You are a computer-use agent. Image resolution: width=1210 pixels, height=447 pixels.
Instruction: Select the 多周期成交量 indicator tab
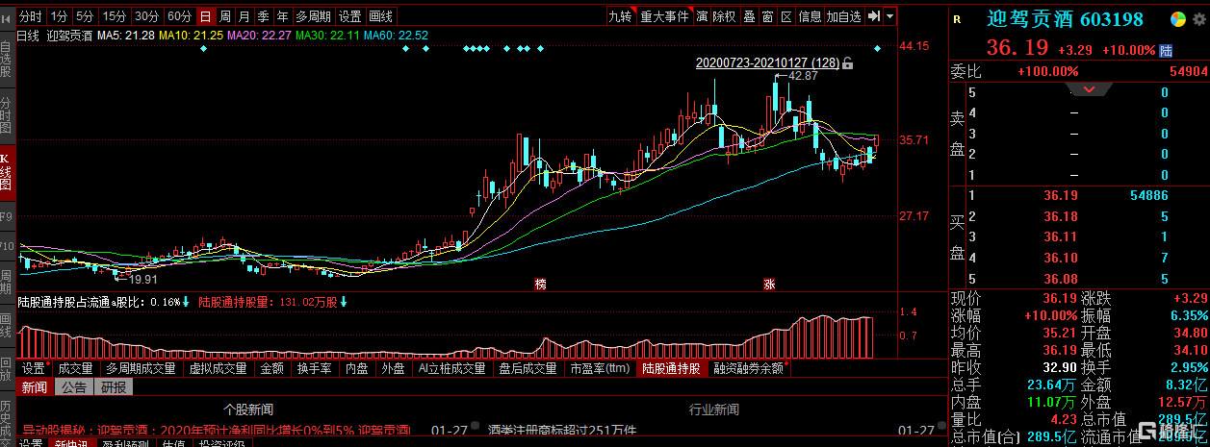tap(141, 368)
